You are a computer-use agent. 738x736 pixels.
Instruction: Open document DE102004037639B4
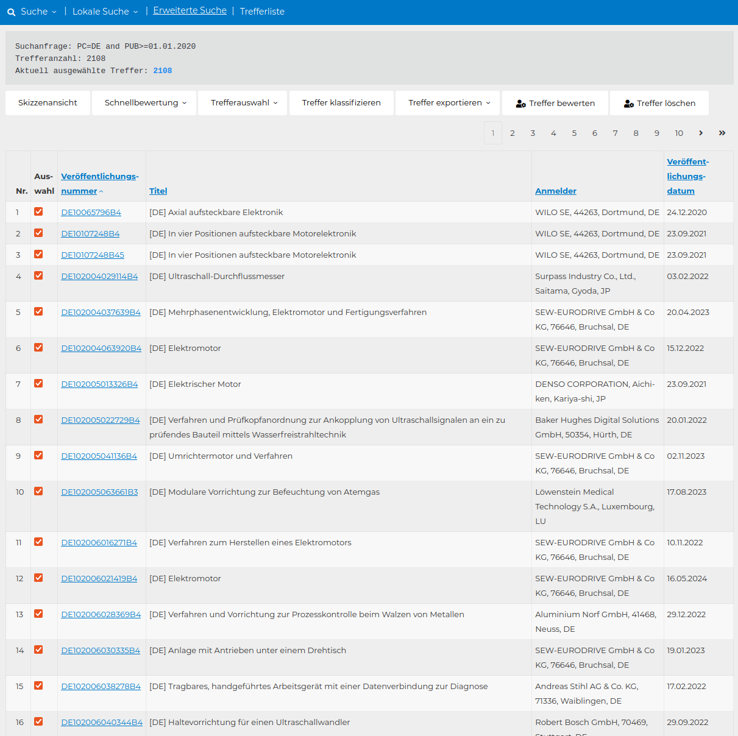pos(101,312)
